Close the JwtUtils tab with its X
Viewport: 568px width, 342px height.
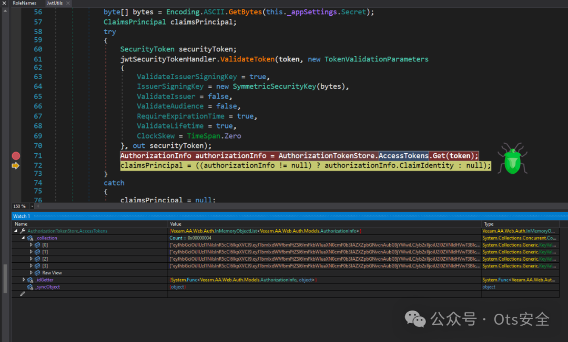point(68,3)
